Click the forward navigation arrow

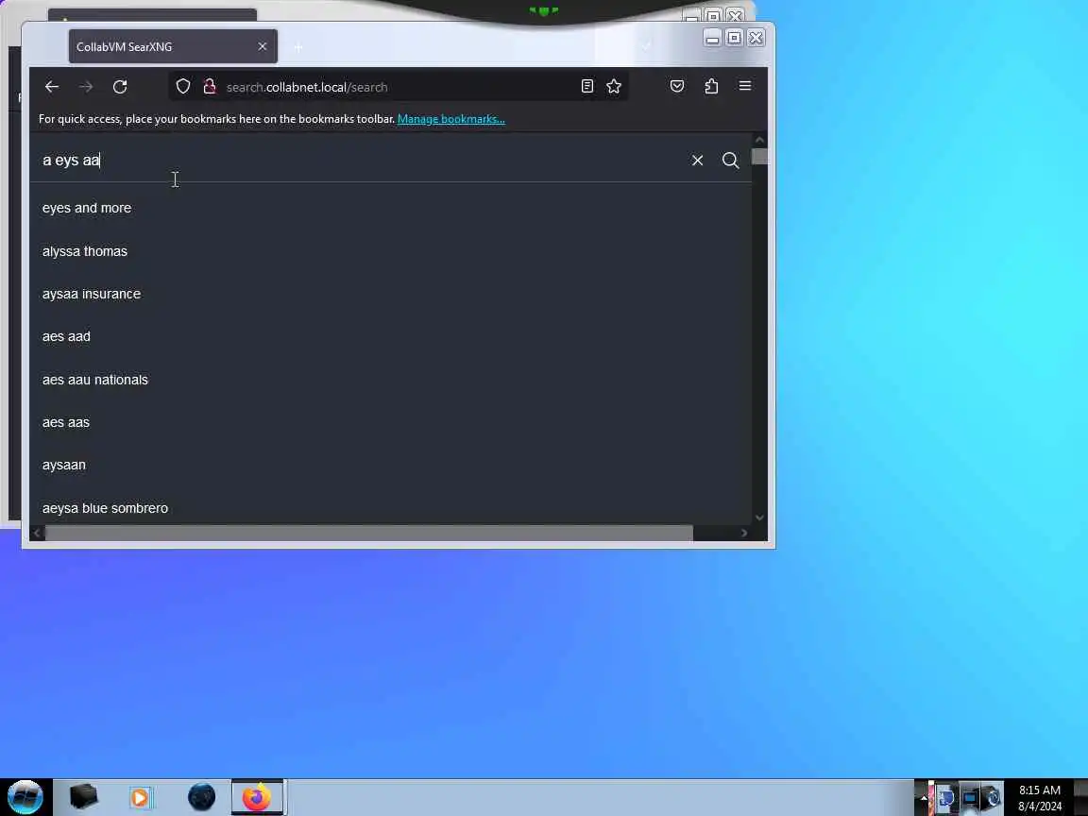86,87
